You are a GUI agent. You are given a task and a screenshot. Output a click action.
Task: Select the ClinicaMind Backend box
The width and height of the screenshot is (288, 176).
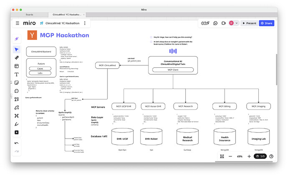pos(41,52)
